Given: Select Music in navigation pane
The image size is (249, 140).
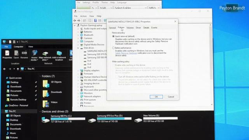Looking at the screenshot, I should (13, 133).
